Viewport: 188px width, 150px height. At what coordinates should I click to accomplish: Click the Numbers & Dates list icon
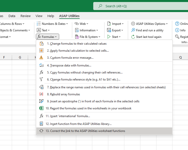39,24
